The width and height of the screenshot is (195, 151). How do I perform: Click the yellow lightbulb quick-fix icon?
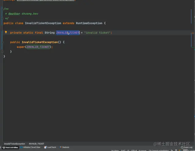(x=6, y=32)
